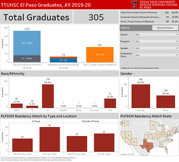Select the WH race/ethnicity bar
The height and width of the screenshot is (162, 179).
110,103
